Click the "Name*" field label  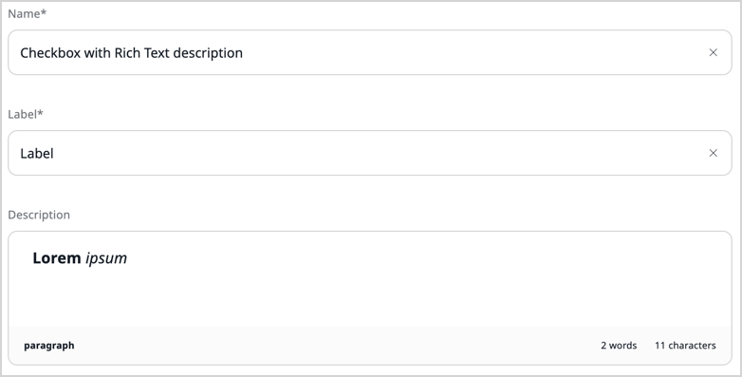point(28,13)
